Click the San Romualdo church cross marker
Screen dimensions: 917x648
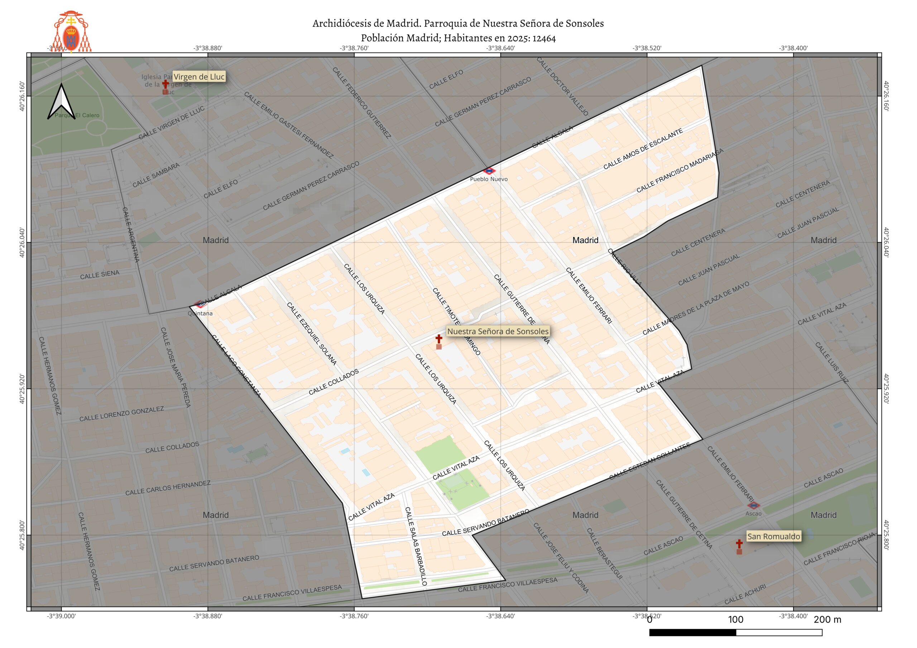pyautogui.click(x=739, y=544)
